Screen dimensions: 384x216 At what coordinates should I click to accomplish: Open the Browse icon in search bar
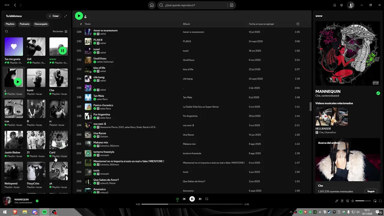231,5
